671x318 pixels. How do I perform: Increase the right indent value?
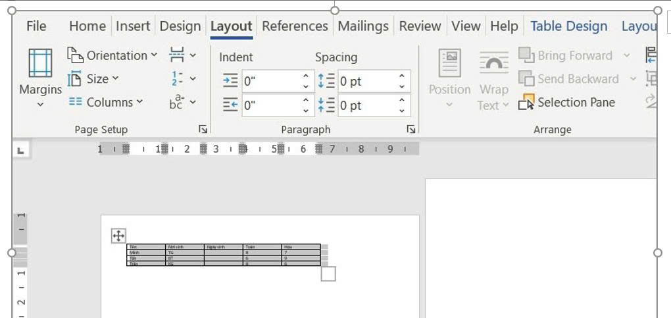(x=306, y=101)
